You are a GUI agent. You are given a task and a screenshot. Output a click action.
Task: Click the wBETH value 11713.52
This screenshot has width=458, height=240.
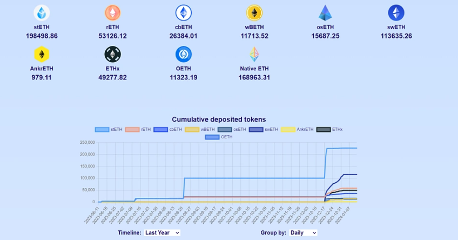click(x=254, y=36)
